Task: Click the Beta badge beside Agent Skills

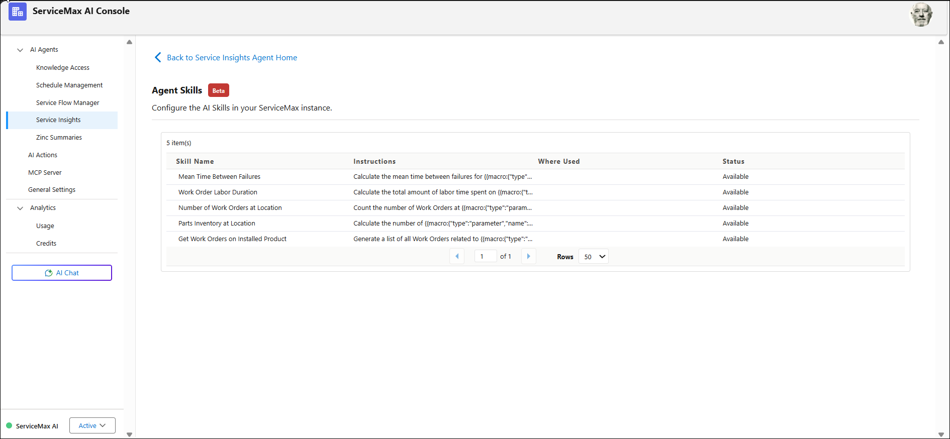Action: 219,90
